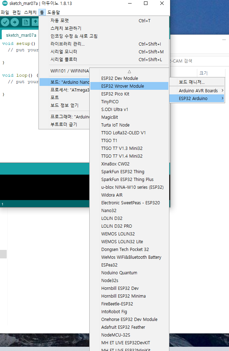Screen dimensions: 229x351
Task: Choose 인코딩 수정 & 새로 고침
Action: click(104, 36)
